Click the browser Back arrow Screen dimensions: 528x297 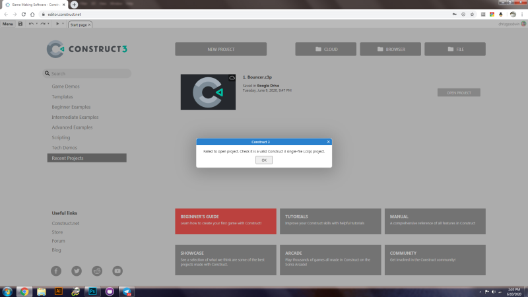[6, 15]
